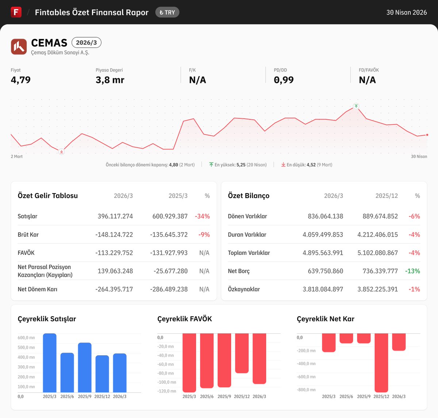
Task: Click the date 30 Nisan 2026
Action: coord(407,12)
